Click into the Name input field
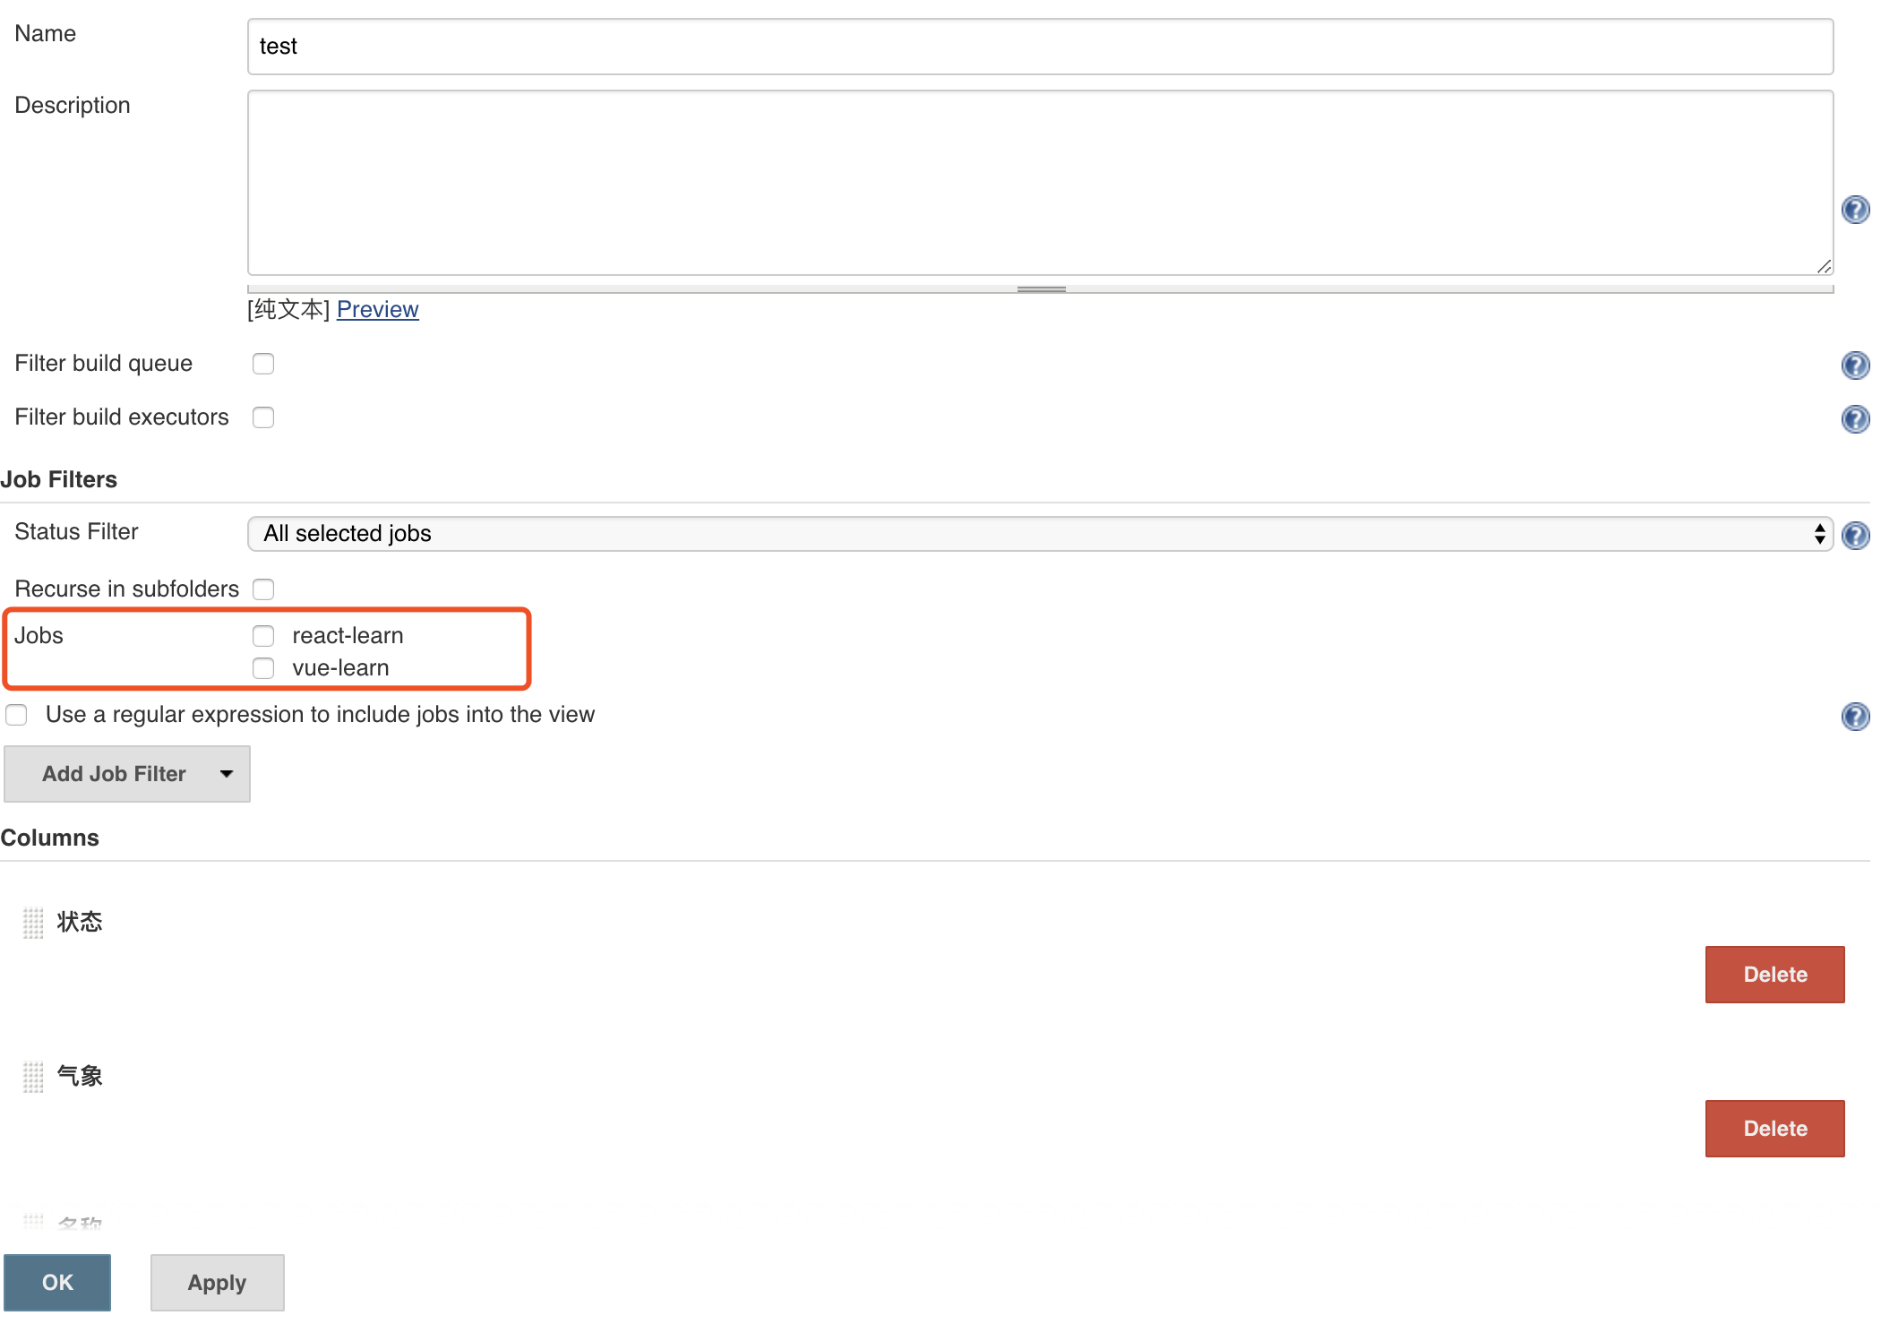The image size is (1881, 1324). tap(1039, 47)
